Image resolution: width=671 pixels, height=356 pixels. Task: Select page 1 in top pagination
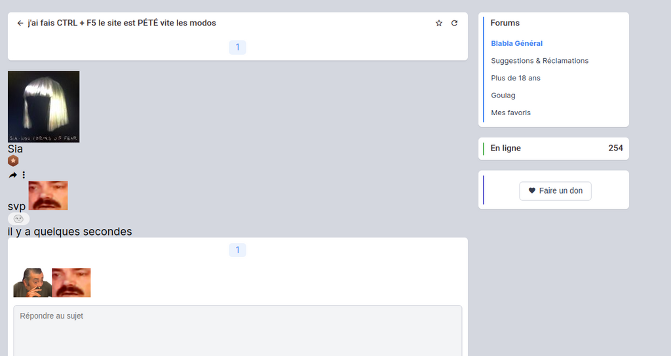tap(237, 47)
